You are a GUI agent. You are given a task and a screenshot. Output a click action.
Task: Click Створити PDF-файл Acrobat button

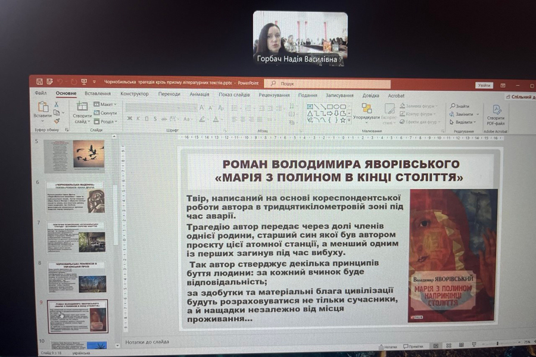click(x=496, y=115)
